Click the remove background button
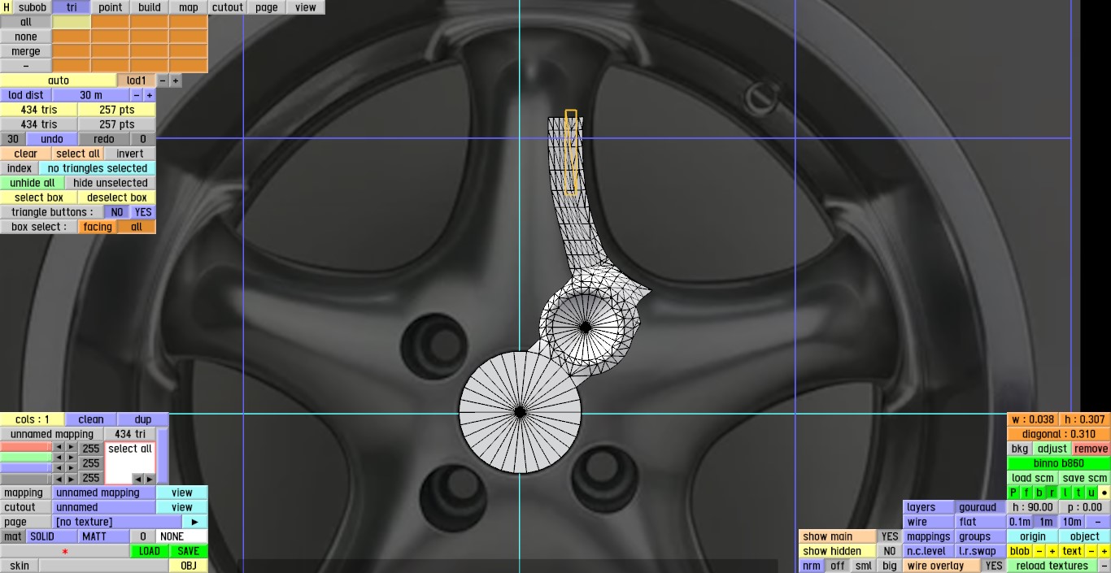1111x573 pixels. pyautogui.click(x=1091, y=449)
